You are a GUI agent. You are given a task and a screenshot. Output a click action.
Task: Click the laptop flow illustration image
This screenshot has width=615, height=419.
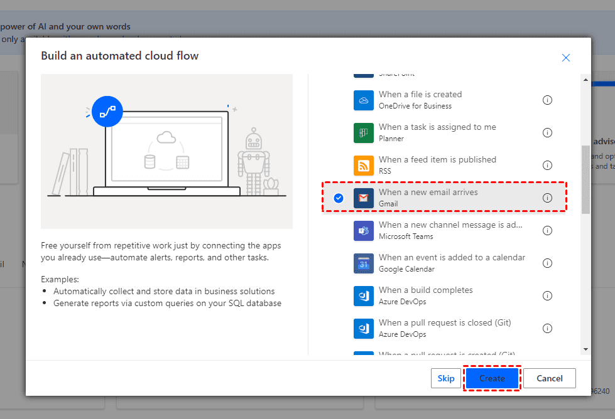click(166, 152)
